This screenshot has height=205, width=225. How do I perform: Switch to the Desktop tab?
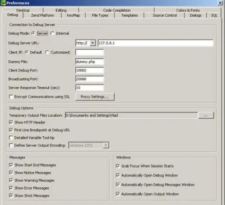[x=23, y=11]
